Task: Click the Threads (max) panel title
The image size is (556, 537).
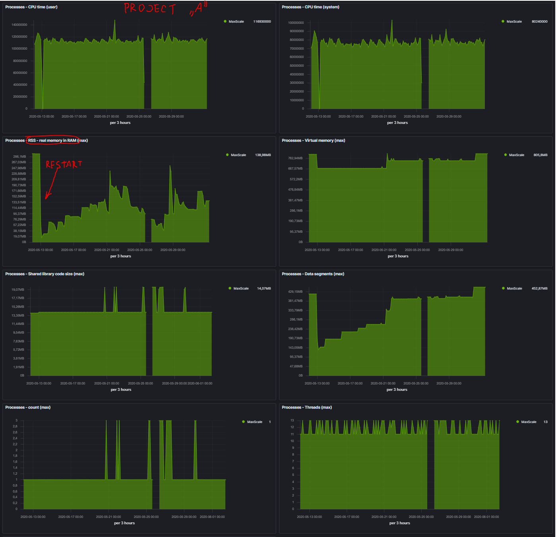Action: (306, 408)
